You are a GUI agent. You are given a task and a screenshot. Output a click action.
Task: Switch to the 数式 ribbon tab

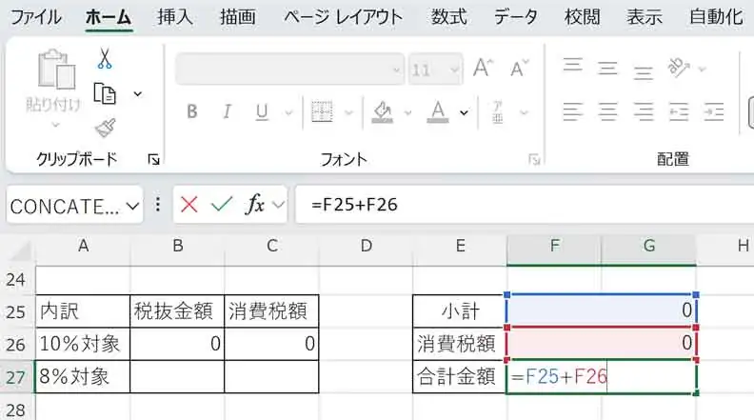point(448,17)
